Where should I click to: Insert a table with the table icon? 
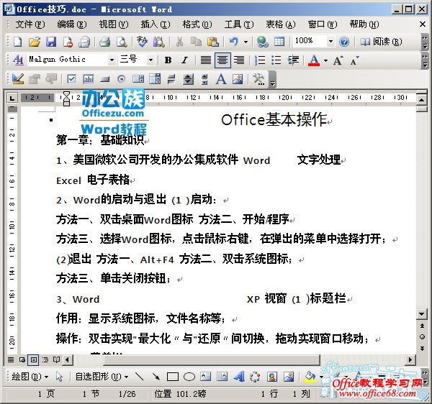tap(279, 42)
